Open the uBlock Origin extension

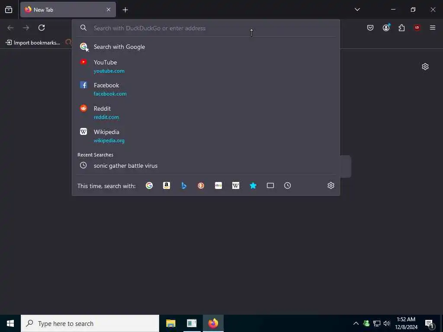(x=417, y=28)
